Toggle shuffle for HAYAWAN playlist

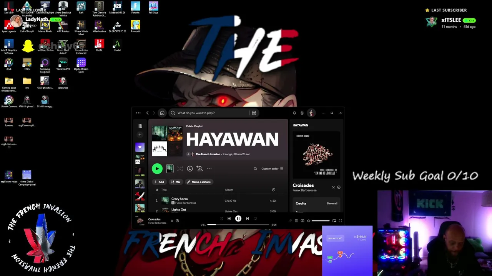180,169
